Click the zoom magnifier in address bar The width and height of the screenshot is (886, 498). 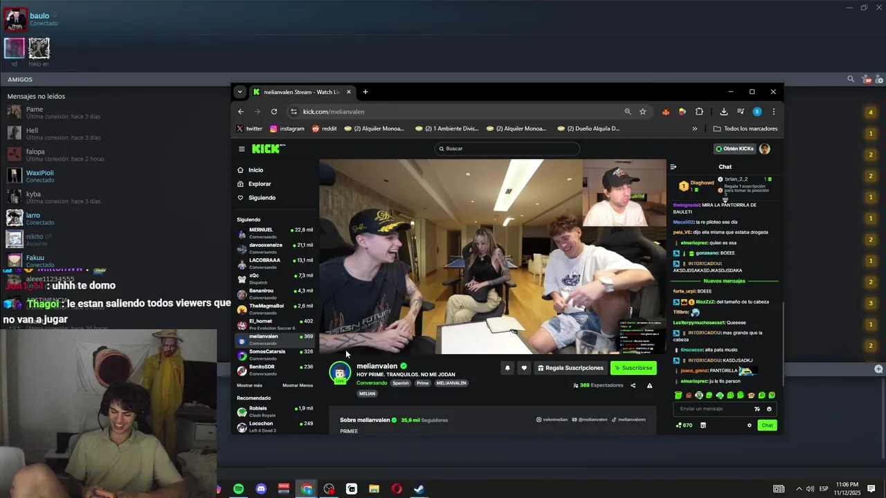coord(628,111)
